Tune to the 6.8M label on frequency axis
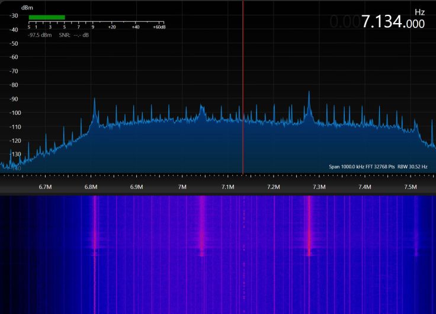Screen dimensions: 436x314 (x=91, y=187)
